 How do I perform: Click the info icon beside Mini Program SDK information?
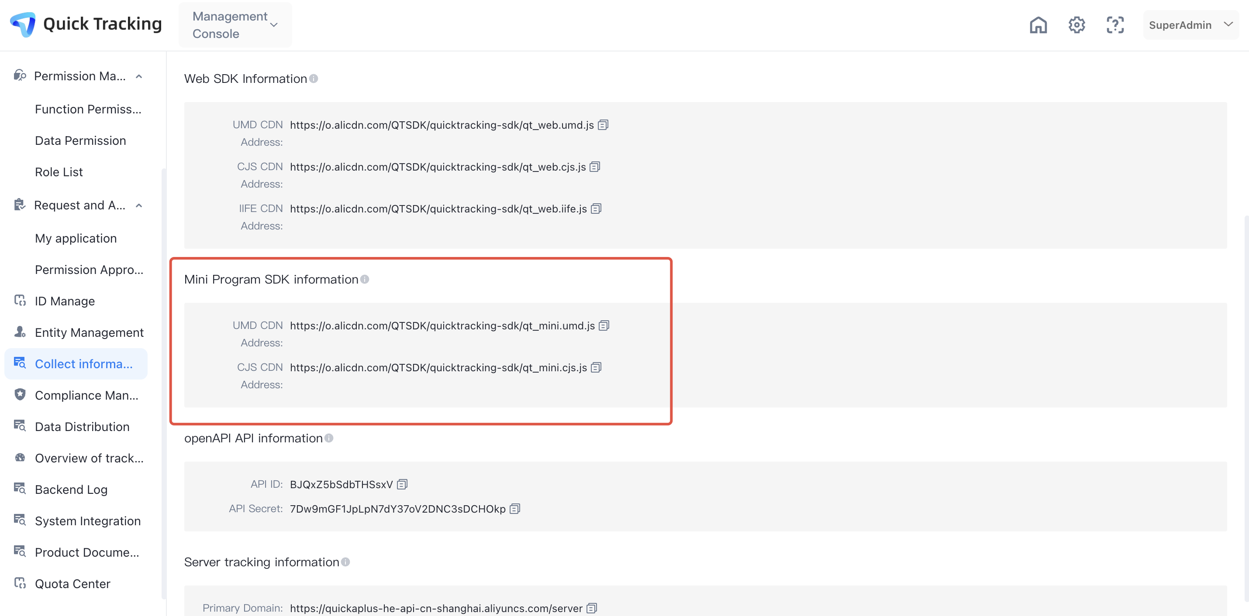[x=365, y=279]
